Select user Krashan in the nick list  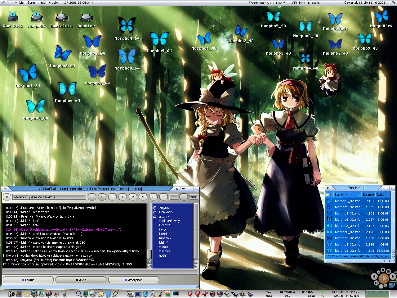(x=165, y=238)
